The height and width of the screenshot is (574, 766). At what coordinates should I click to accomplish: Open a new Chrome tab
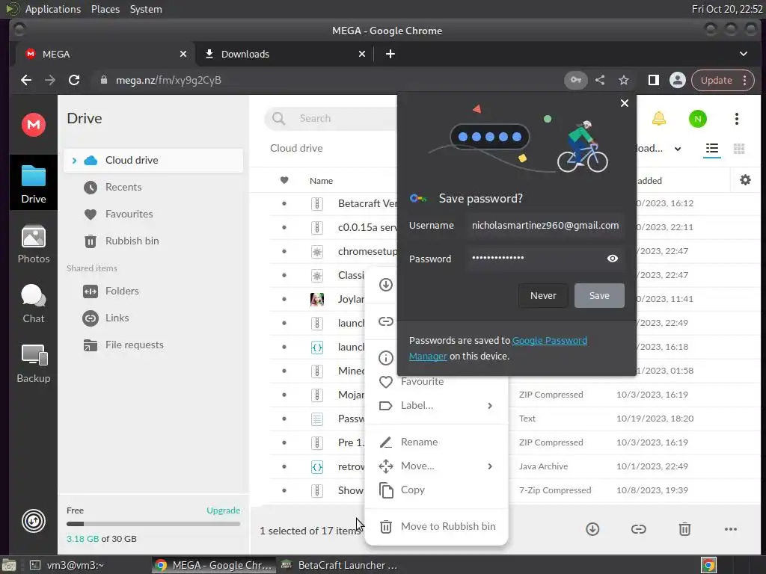tap(390, 54)
